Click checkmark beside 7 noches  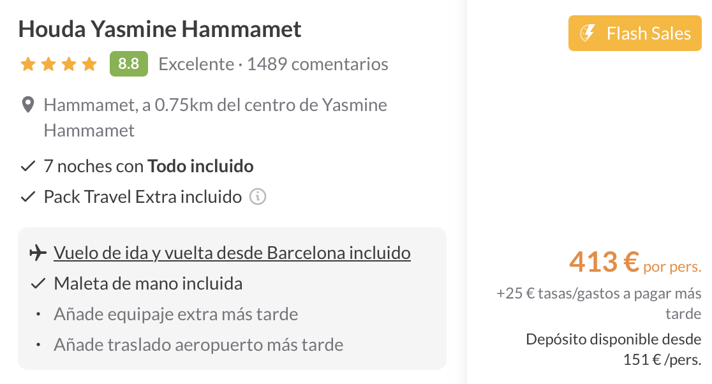[x=27, y=167]
